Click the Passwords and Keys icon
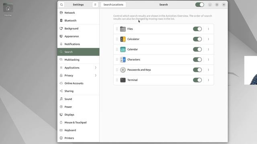The image size is (257, 144). (x=123, y=70)
